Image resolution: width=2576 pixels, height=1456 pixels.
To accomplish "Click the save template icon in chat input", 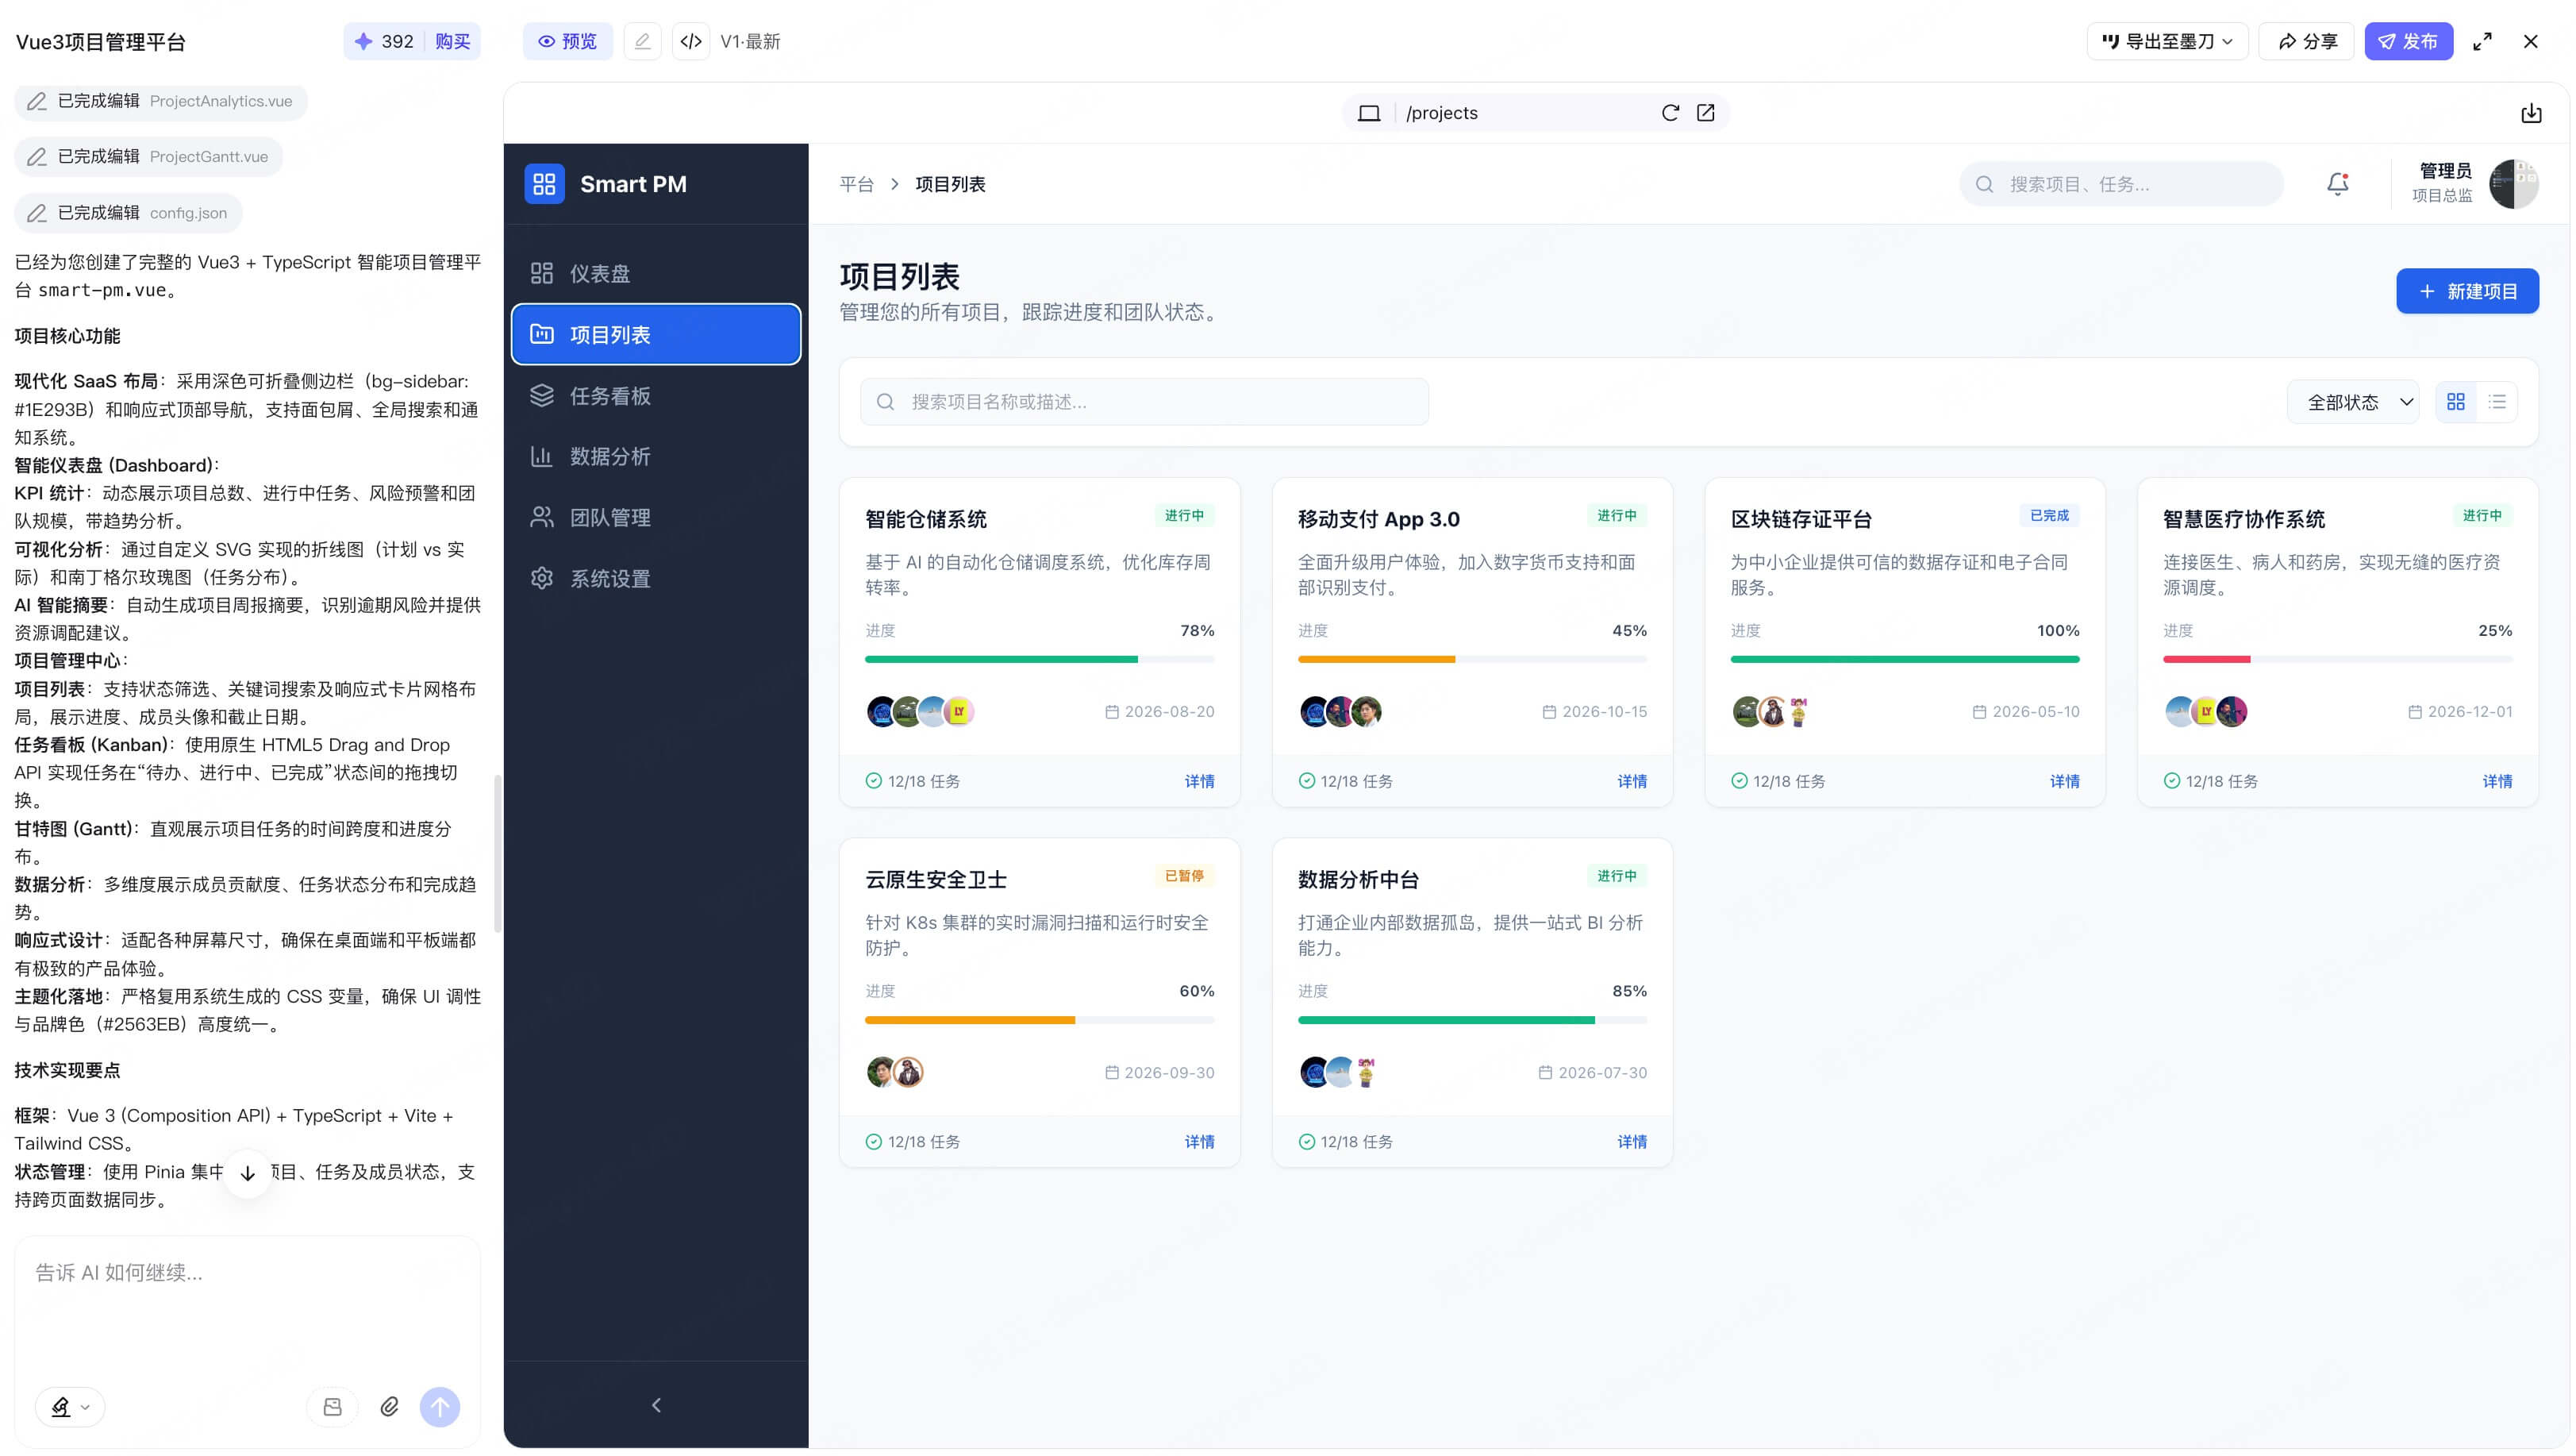I will tap(332, 1406).
